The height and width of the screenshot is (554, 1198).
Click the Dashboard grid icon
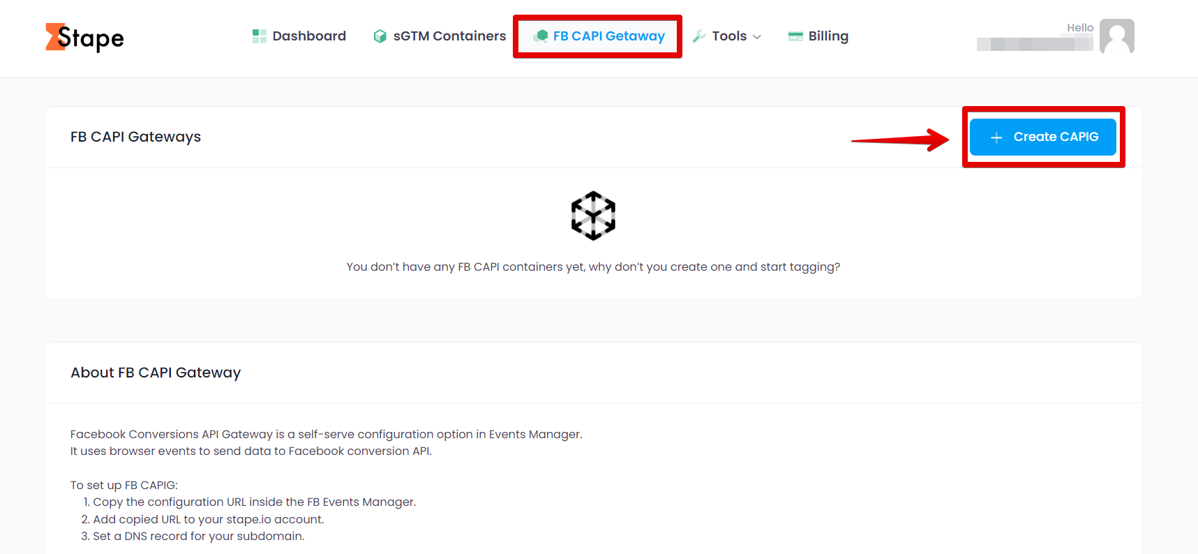(260, 36)
